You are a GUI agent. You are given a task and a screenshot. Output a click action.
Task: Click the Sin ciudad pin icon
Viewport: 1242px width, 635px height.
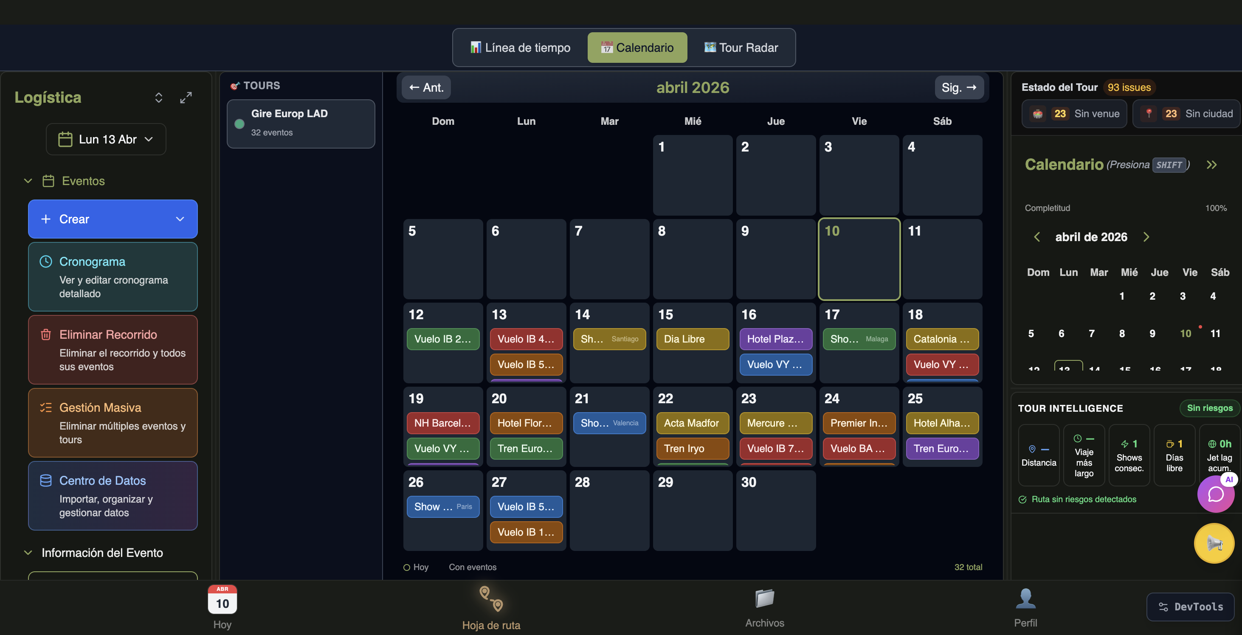pyautogui.click(x=1149, y=114)
